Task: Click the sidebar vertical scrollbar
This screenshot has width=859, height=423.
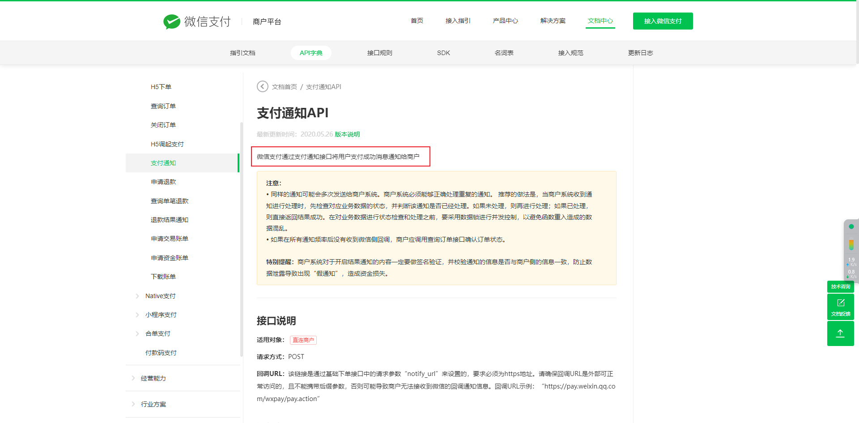Action: pos(242,239)
